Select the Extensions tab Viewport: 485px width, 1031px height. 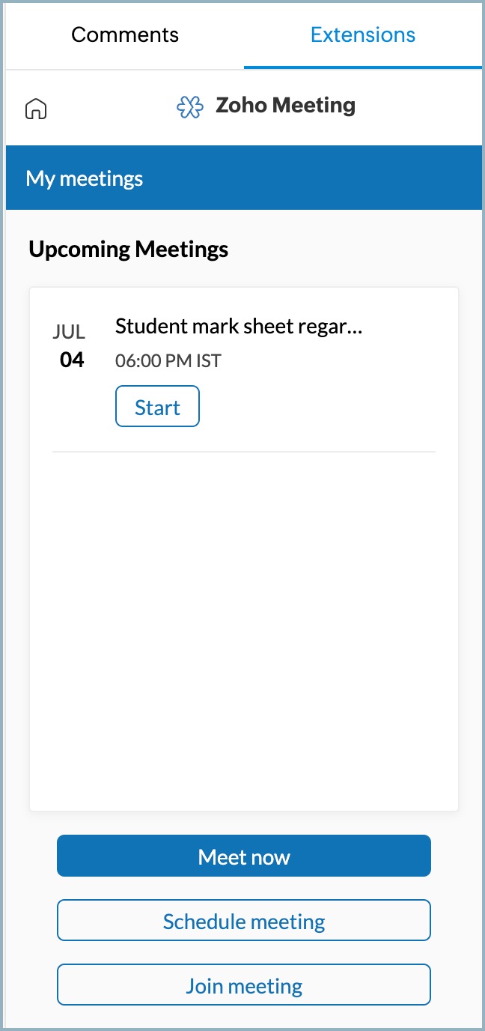(363, 35)
